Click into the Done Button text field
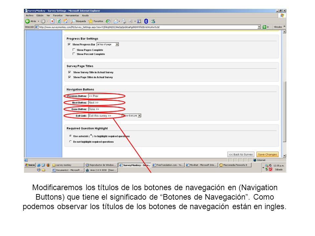 pos(105,109)
